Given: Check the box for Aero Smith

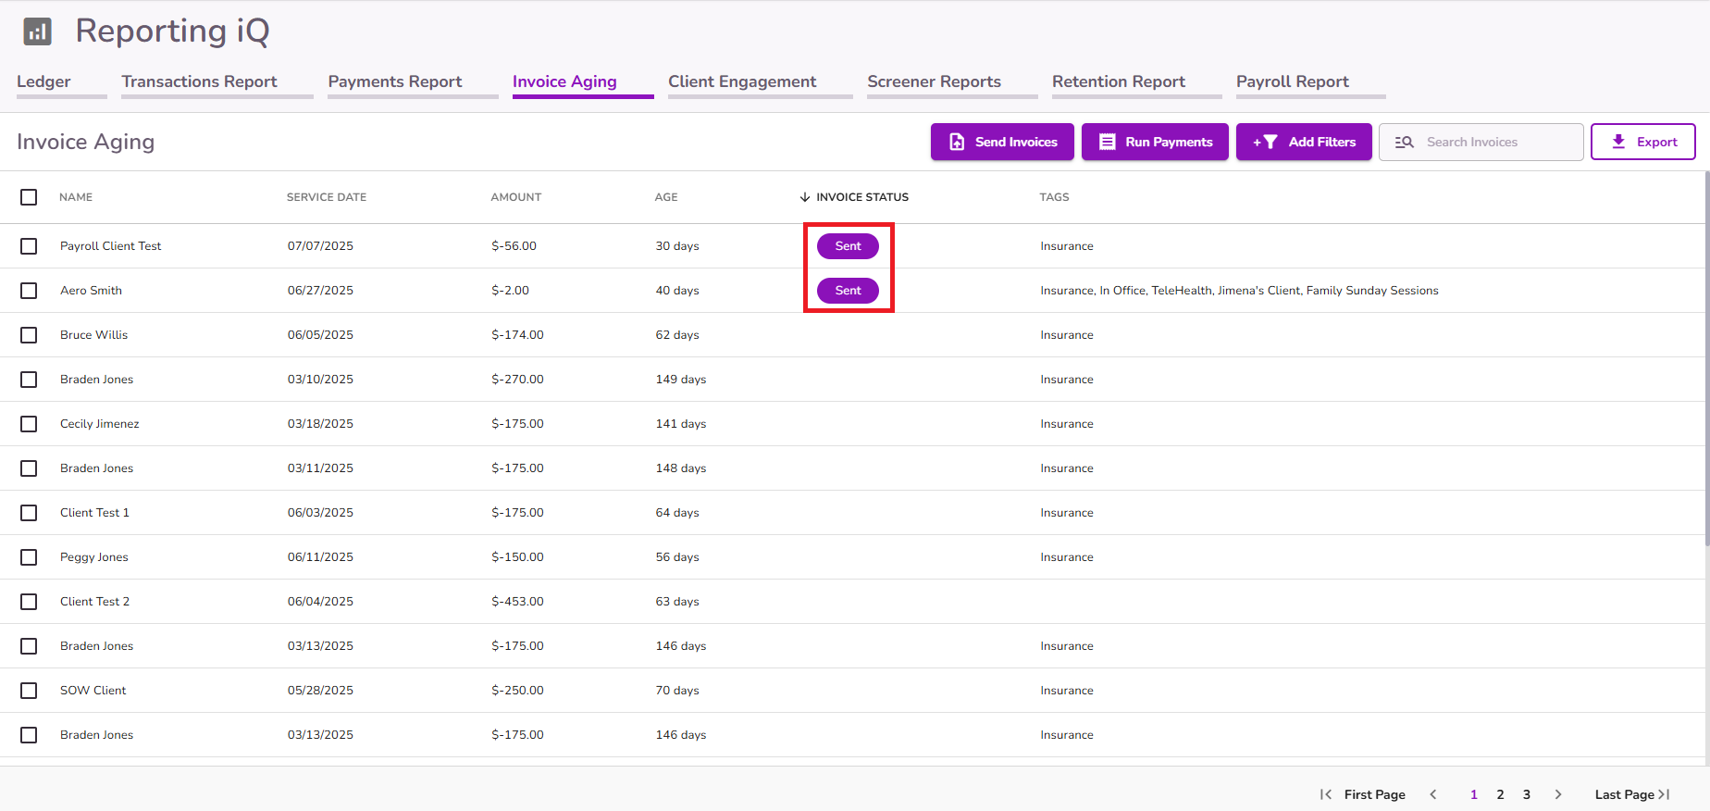Looking at the screenshot, I should (29, 291).
